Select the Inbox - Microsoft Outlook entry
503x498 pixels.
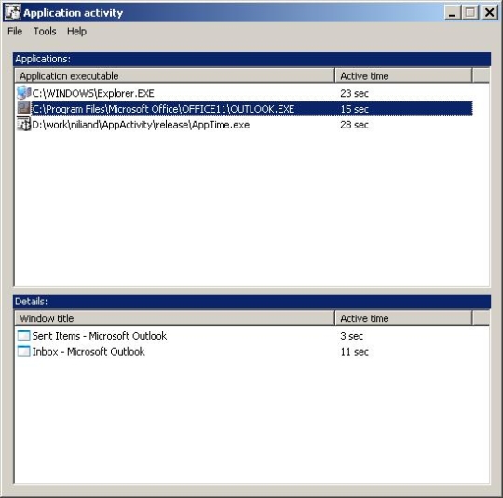click(244, 352)
